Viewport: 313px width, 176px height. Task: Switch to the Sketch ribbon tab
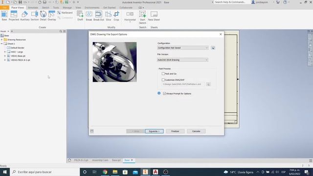45,8
